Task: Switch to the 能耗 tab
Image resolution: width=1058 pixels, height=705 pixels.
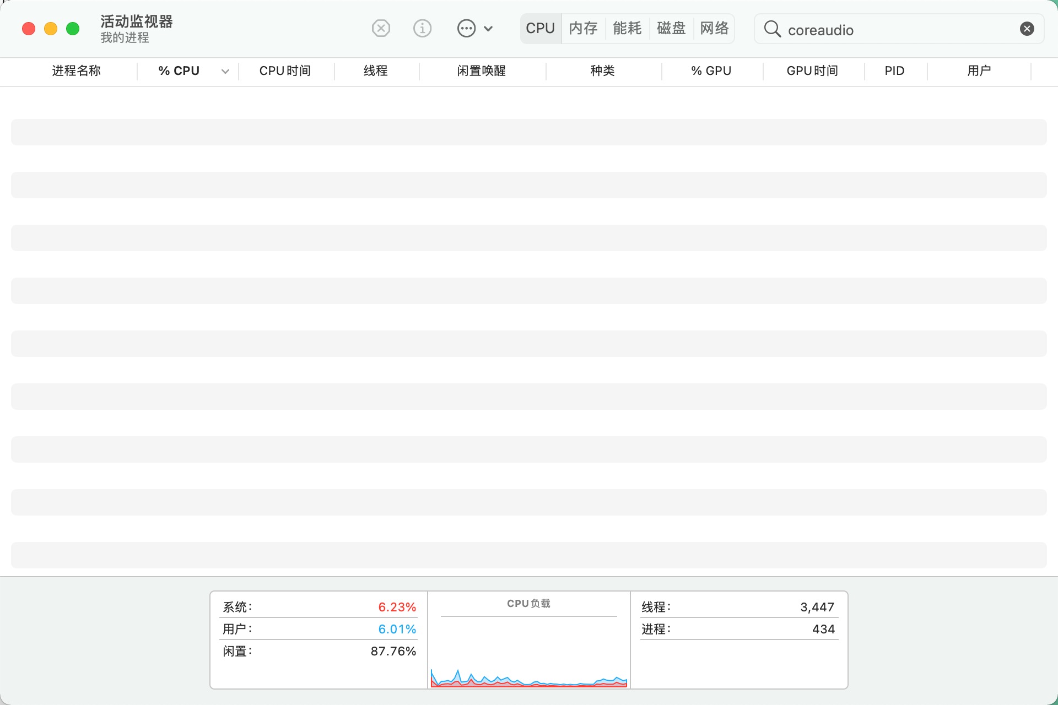Action: tap(627, 28)
